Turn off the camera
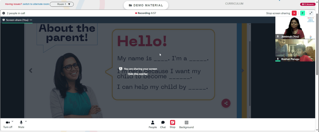The width and height of the screenshot is (319, 132). click(x=8, y=124)
